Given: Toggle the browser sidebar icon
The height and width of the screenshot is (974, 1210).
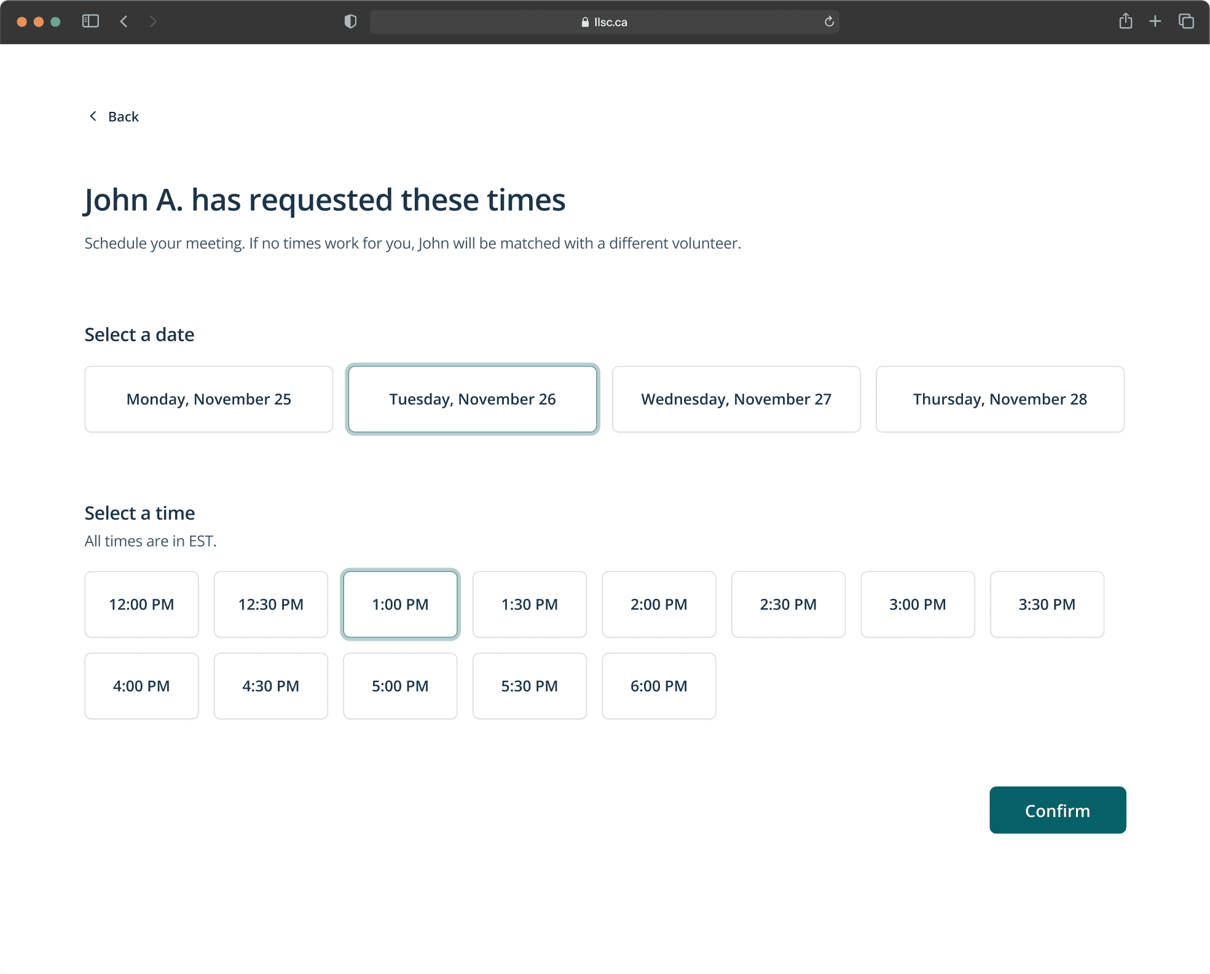Looking at the screenshot, I should click(90, 22).
